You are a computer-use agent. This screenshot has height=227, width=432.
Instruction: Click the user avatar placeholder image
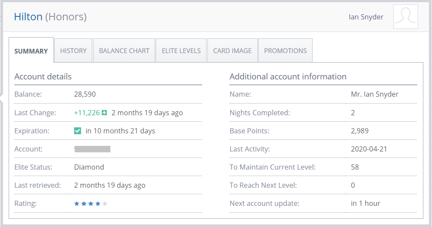[406, 16]
